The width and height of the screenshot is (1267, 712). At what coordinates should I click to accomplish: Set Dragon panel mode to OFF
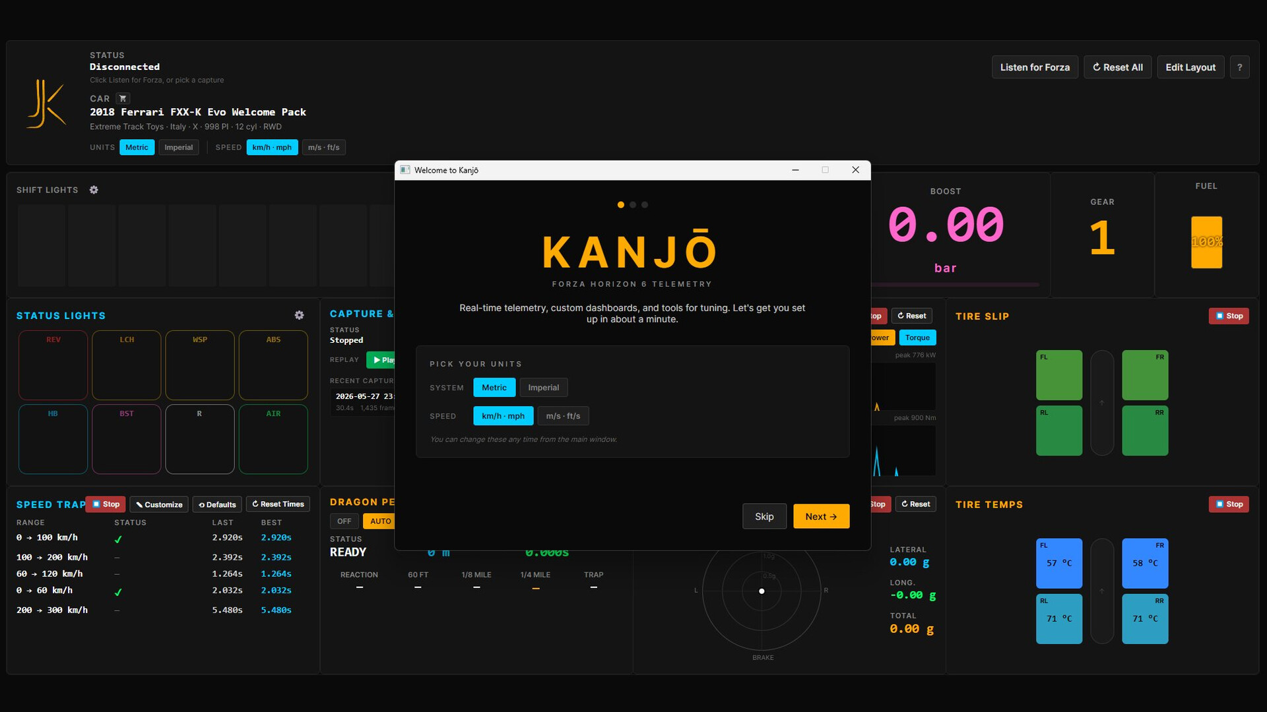click(344, 521)
